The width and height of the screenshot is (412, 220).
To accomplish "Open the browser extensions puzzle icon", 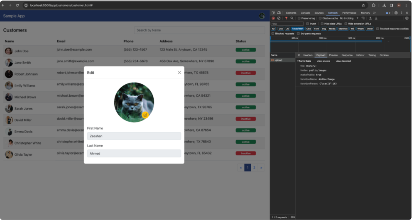I will coord(373,5).
